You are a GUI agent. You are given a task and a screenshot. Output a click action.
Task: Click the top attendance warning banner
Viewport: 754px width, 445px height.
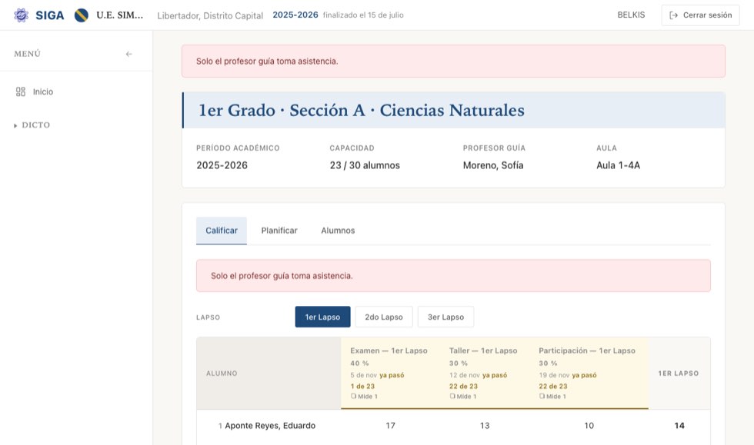click(x=453, y=61)
